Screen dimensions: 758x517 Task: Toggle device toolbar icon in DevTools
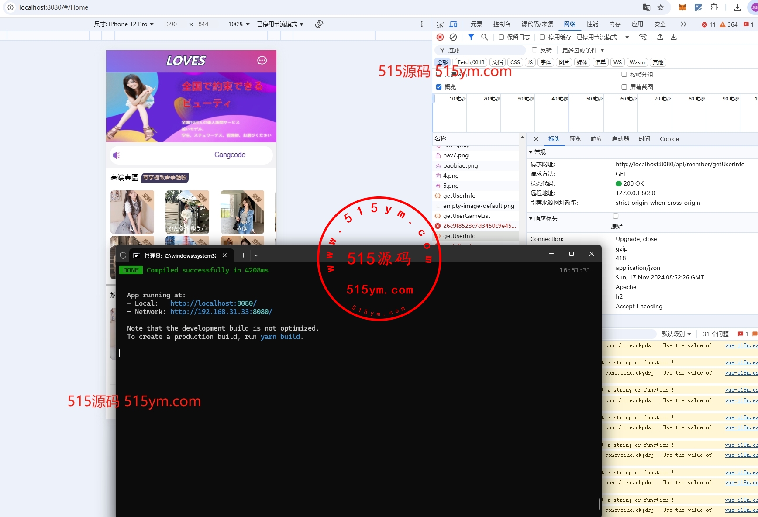pos(454,24)
